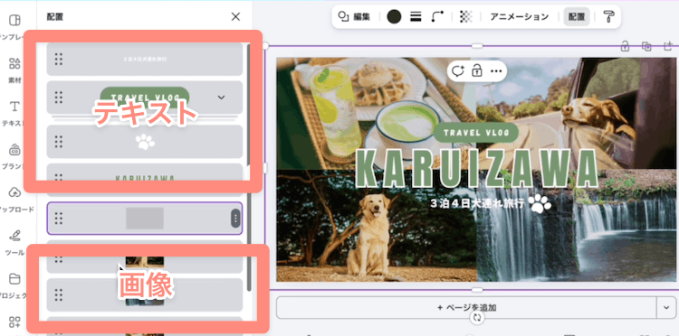
Task: Grab the drag handle of grey rectangle layer
Action: (59, 218)
